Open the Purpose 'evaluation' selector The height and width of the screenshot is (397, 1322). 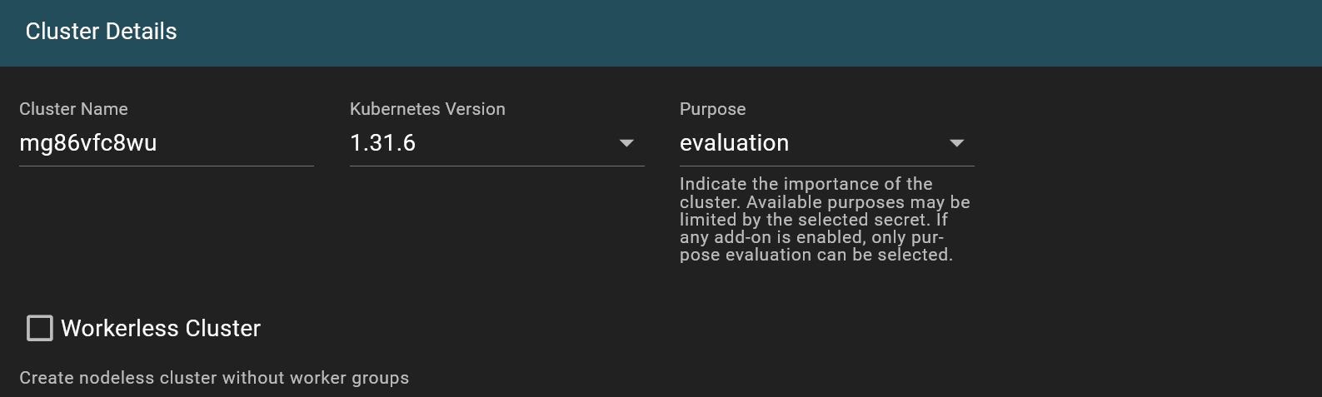point(827,143)
